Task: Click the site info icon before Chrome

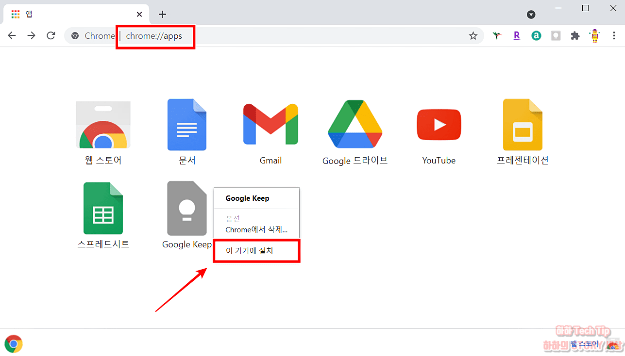Action: [75, 35]
